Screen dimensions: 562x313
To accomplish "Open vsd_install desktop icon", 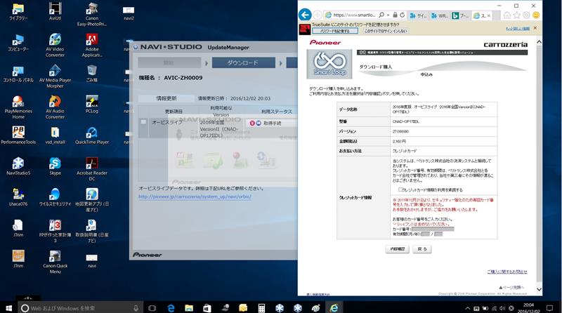I will 55,135.
